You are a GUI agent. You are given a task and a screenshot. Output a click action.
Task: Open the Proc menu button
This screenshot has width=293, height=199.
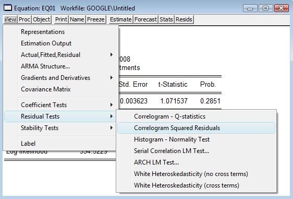[x=25, y=19]
